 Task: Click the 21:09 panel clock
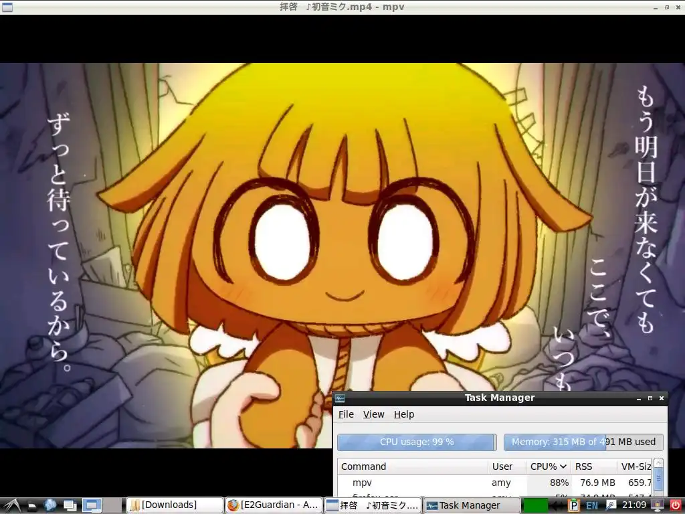point(634,505)
